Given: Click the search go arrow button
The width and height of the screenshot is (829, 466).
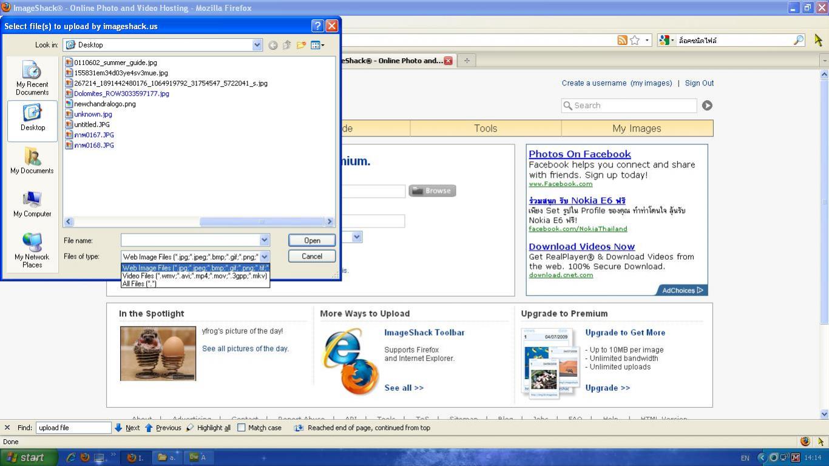Looking at the screenshot, I should click(707, 106).
